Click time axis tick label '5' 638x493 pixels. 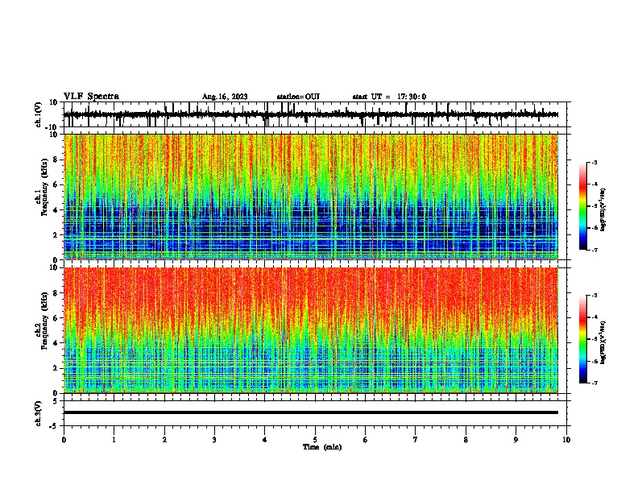(x=315, y=440)
